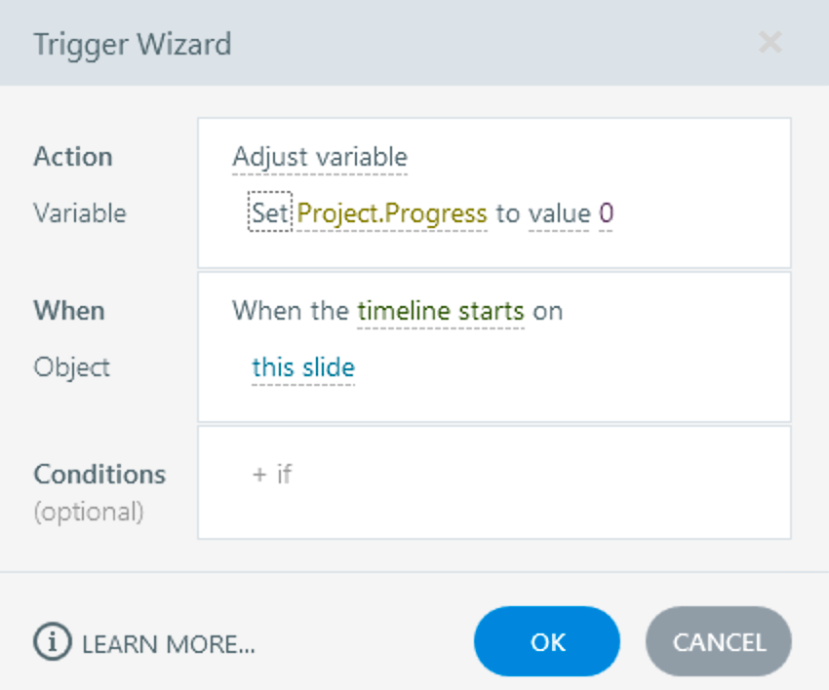Screen dimensions: 829x690
Task: Select the this slide object link
Action: 303,367
